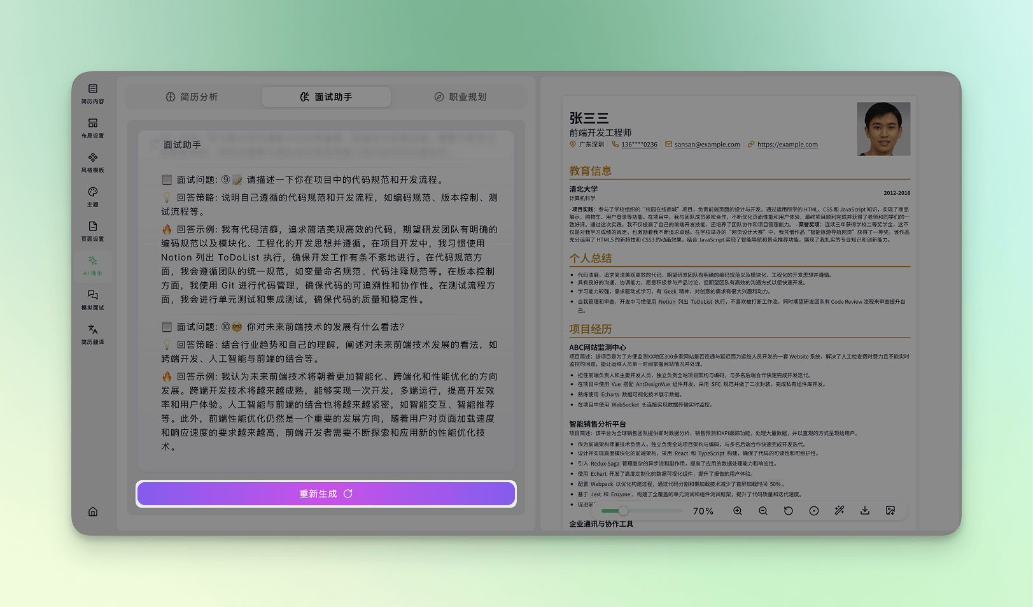Zoom in on the resume preview
Screen dimensions: 1033x607
point(738,511)
